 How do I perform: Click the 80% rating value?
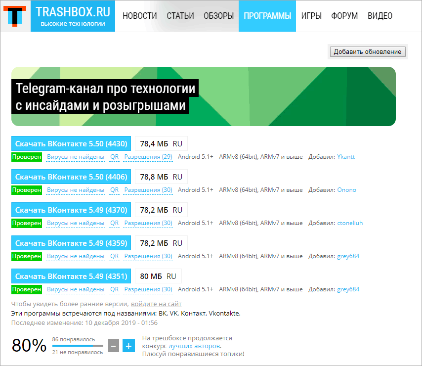(x=29, y=345)
